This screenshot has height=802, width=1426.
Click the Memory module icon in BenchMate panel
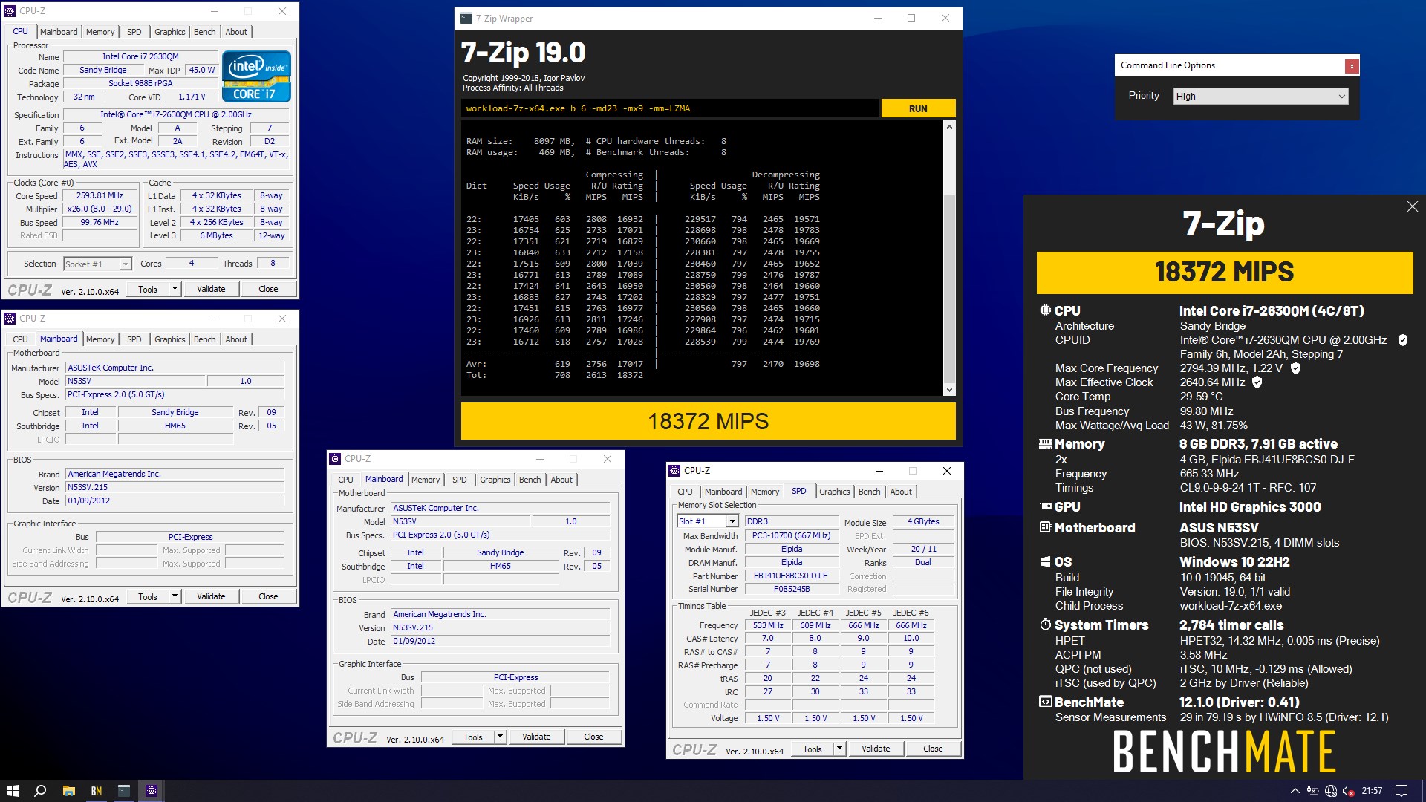point(1045,443)
